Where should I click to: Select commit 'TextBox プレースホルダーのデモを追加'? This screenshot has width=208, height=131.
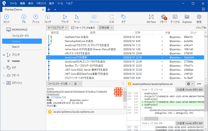[125, 66]
